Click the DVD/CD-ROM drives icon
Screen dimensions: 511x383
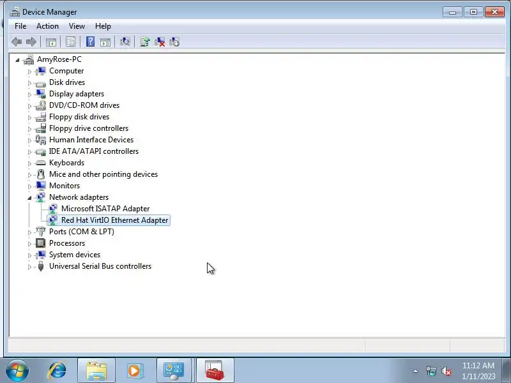coord(41,105)
